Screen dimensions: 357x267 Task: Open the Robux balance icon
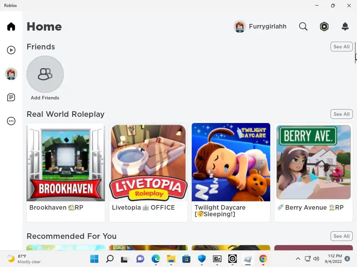pos(324,26)
